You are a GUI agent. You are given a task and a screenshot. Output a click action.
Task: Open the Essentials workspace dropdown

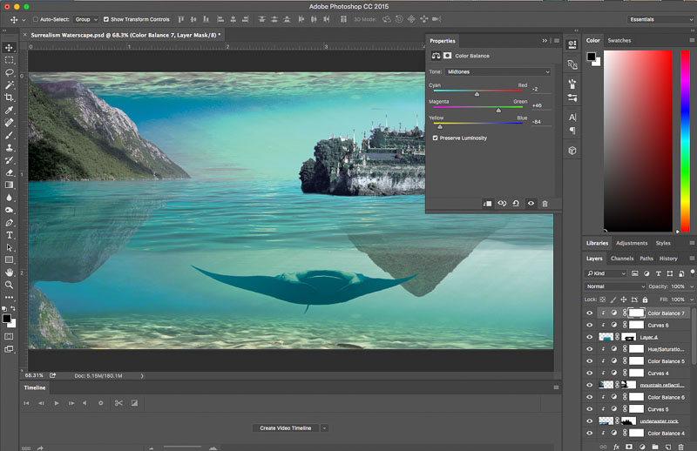[661, 19]
